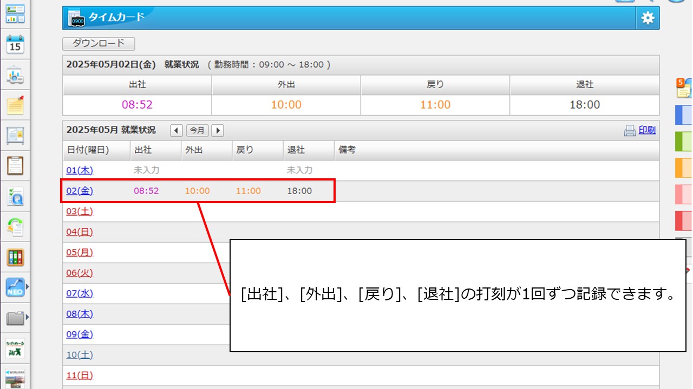Click the 印刷 print link

647,130
